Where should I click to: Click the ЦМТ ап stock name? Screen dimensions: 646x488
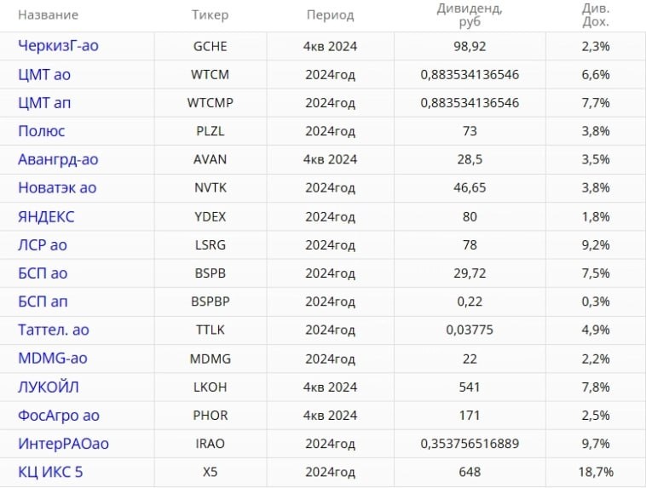click(44, 103)
